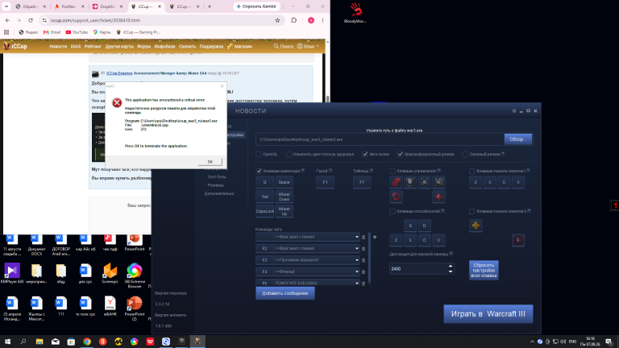Screen dimensions: 619x348
Task: Expand the F3 chat command dropdown
Action: (x=356, y=260)
